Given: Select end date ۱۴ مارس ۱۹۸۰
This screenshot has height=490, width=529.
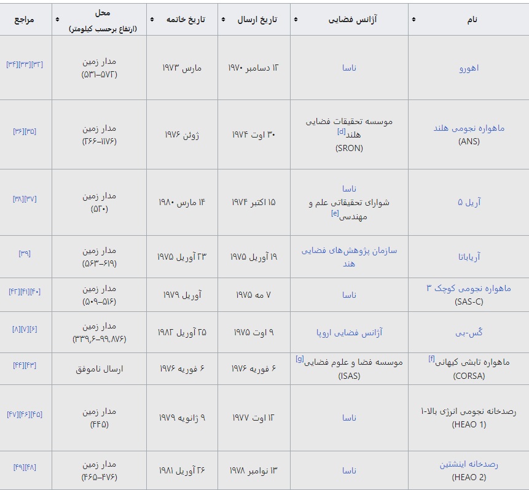Looking at the screenshot, I should (182, 203).
